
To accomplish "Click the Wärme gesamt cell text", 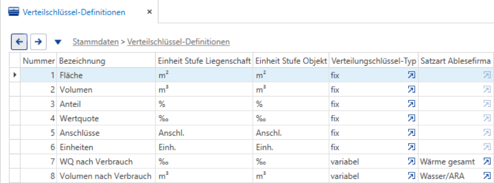I will 448,161.
